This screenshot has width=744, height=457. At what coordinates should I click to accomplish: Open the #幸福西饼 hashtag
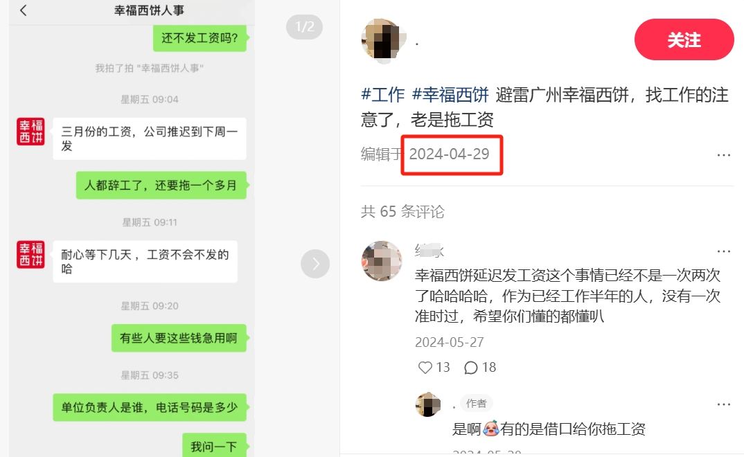[x=450, y=95]
